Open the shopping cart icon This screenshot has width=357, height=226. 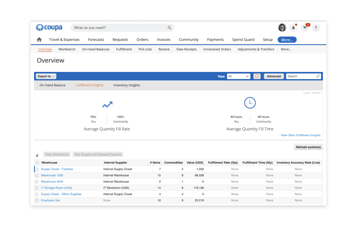[x=305, y=28]
